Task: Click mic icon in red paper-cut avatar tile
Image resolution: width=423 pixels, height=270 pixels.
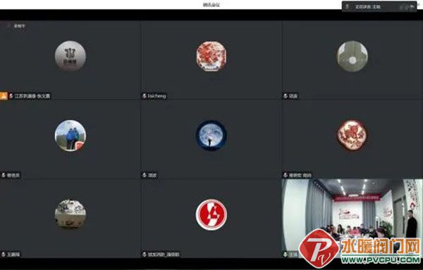Action: 286,176
